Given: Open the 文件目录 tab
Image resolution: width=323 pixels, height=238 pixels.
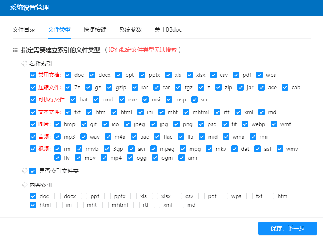Looking at the screenshot, I should pos(24,29).
